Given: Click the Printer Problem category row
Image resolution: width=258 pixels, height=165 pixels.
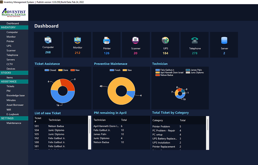Looking at the screenshot, I should pyautogui.click(x=179, y=126).
